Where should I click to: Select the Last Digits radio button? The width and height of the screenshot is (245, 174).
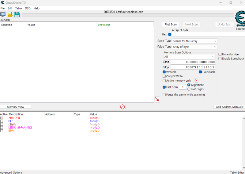[189, 89]
